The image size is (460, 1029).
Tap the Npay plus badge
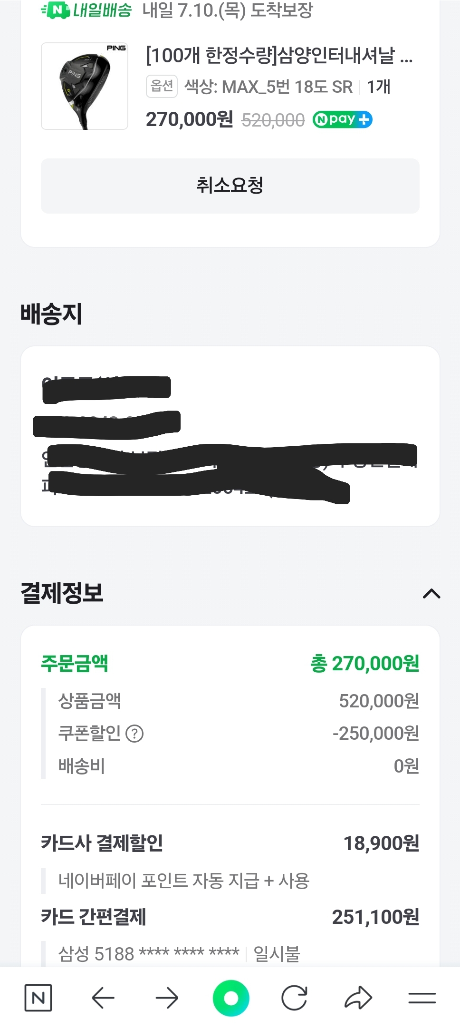(x=342, y=119)
